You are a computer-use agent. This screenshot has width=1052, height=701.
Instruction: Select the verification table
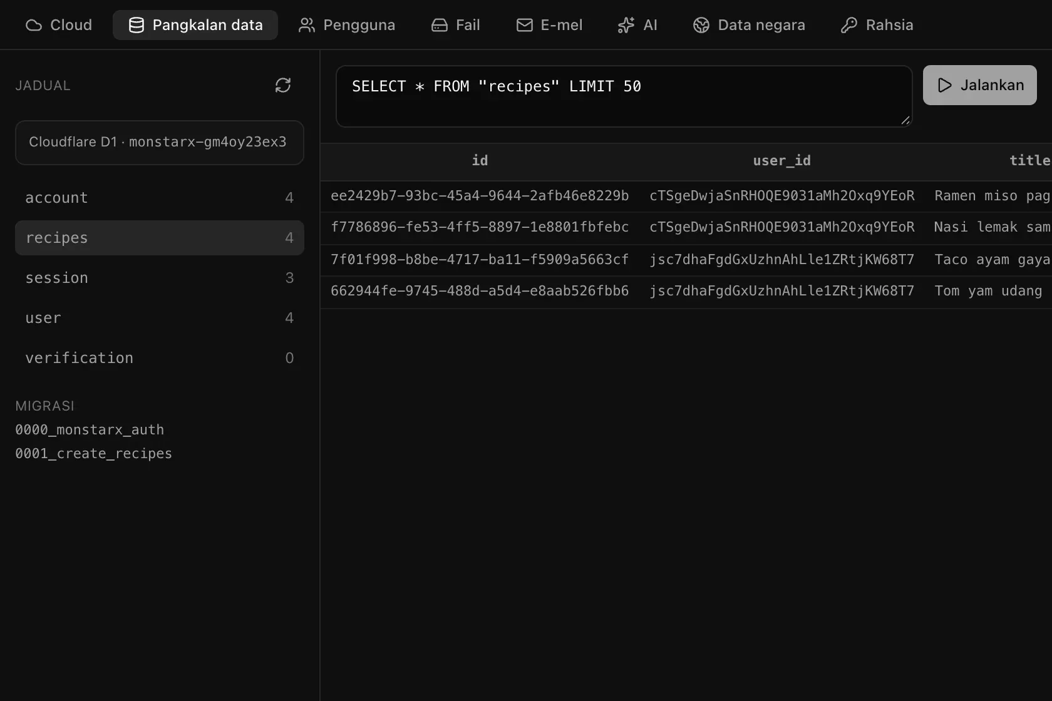pyautogui.click(x=160, y=358)
